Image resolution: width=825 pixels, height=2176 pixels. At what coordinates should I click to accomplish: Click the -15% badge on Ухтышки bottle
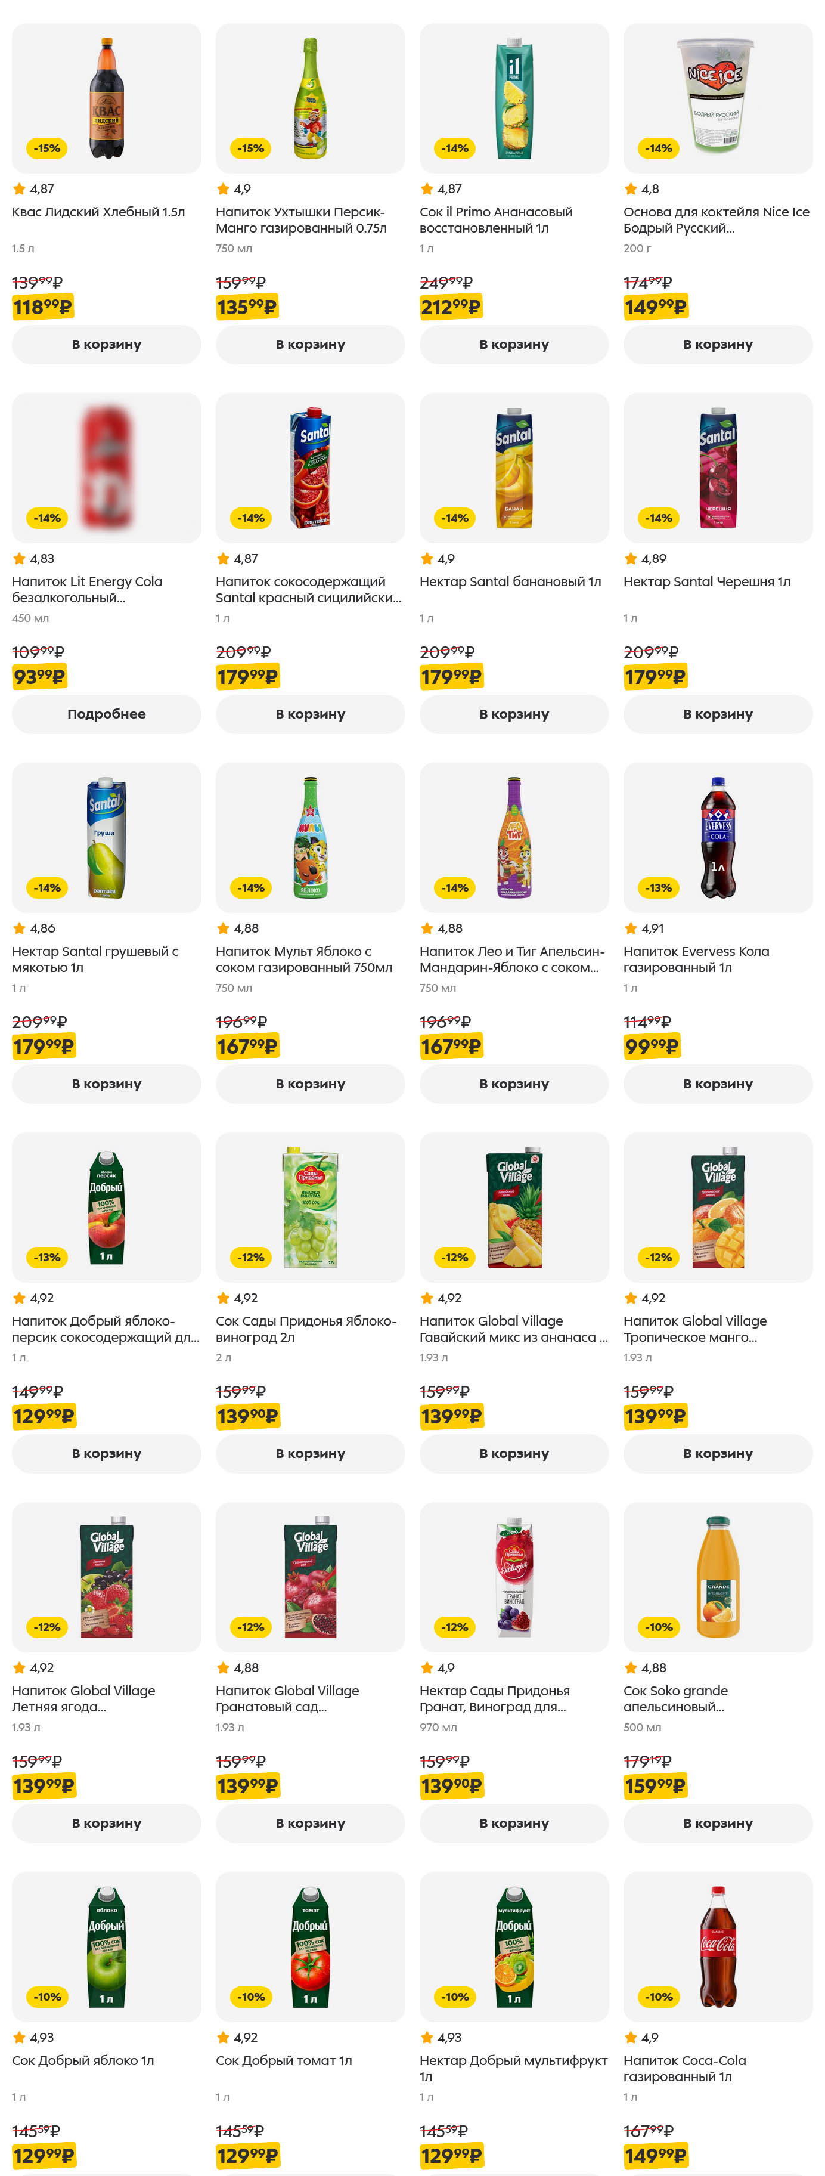coord(251,148)
